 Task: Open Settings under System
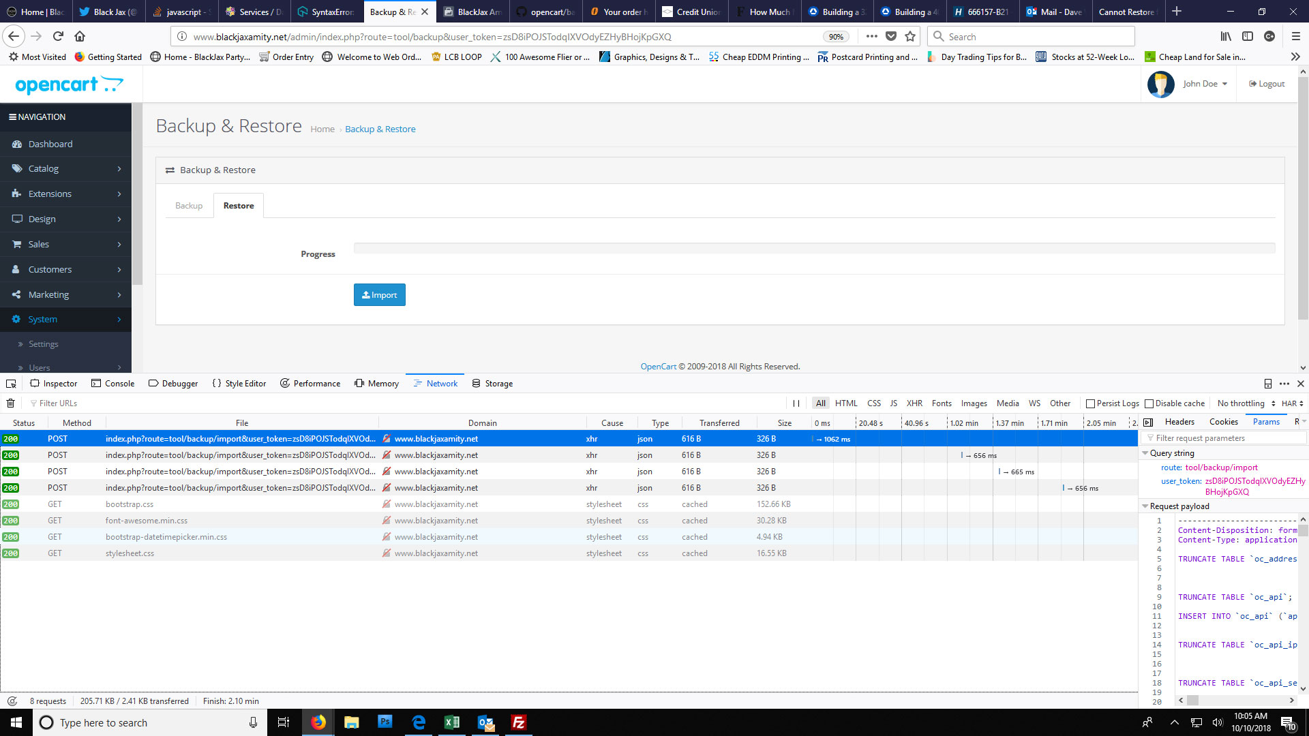coord(66,344)
